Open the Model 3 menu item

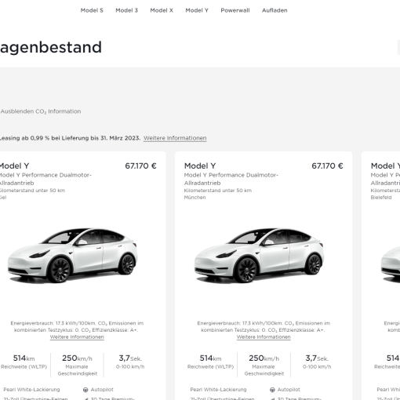tap(126, 10)
